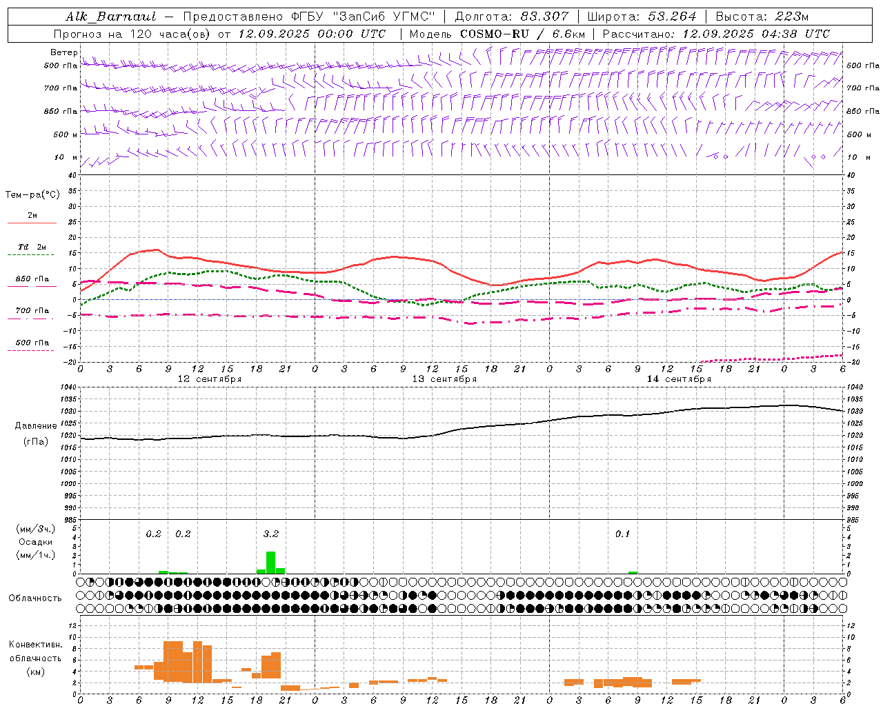Click the 12 сентября date label

click(210, 379)
